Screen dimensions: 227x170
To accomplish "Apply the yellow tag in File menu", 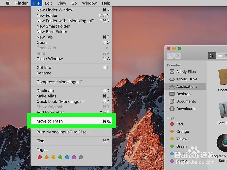I will tap(53, 157).
